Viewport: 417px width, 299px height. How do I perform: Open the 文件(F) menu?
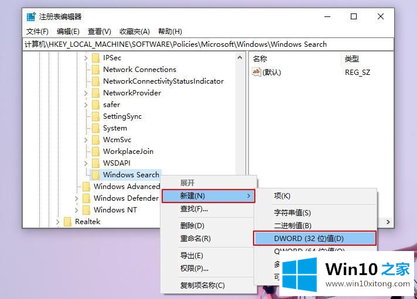pos(37,32)
